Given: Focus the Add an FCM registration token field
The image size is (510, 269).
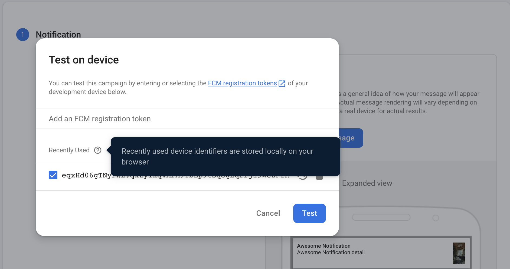Looking at the screenshot, I should click(187, 119).
